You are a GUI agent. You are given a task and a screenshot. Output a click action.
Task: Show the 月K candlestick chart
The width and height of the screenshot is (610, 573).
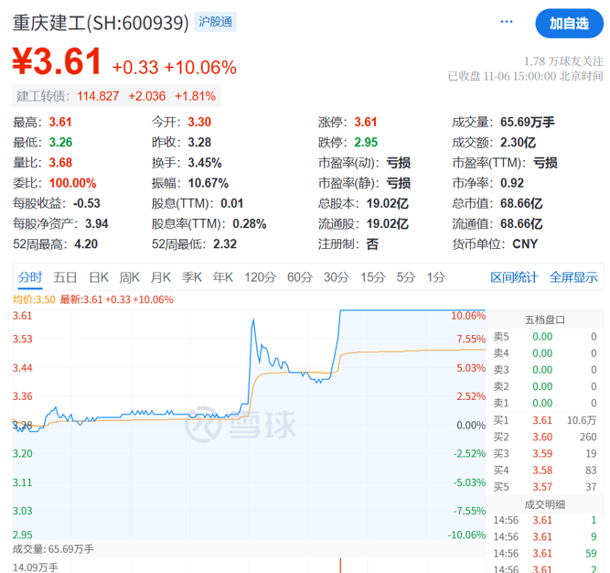(x=161, y=277)
